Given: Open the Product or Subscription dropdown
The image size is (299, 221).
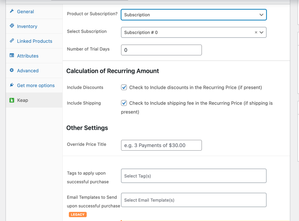Looking at the screenshot, I should pos(193,15).
